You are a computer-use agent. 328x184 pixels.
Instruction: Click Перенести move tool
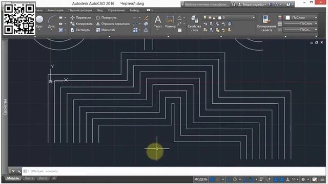[x=81, y=18]
